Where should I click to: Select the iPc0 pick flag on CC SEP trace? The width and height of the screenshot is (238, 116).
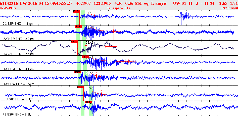76,11
